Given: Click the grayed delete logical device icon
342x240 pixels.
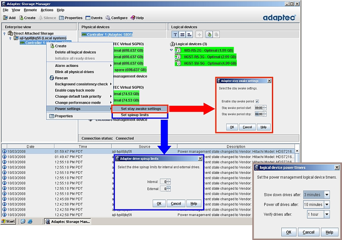Looking at the screenshot, I should [216, 35].
